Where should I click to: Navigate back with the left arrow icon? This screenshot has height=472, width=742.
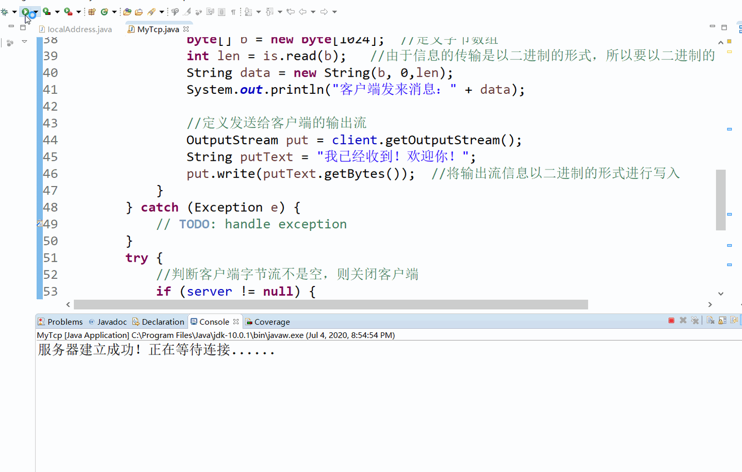[302, 11]
